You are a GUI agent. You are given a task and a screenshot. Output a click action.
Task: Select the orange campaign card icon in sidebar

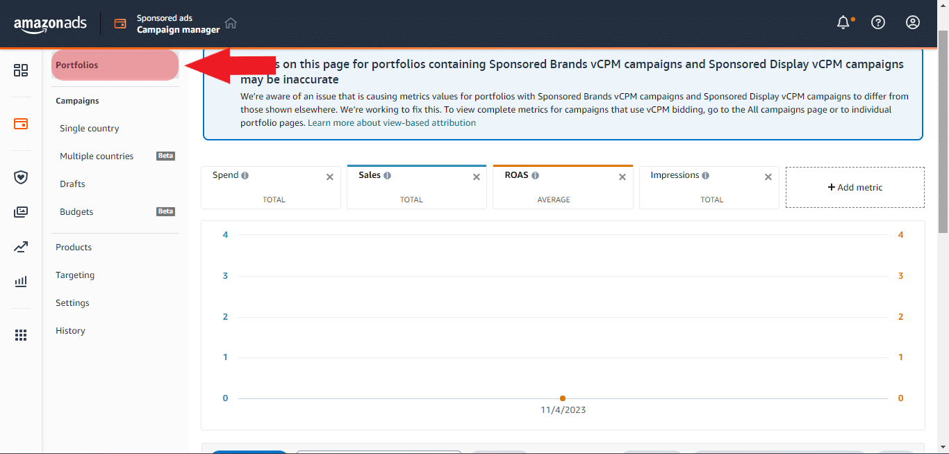21,124
